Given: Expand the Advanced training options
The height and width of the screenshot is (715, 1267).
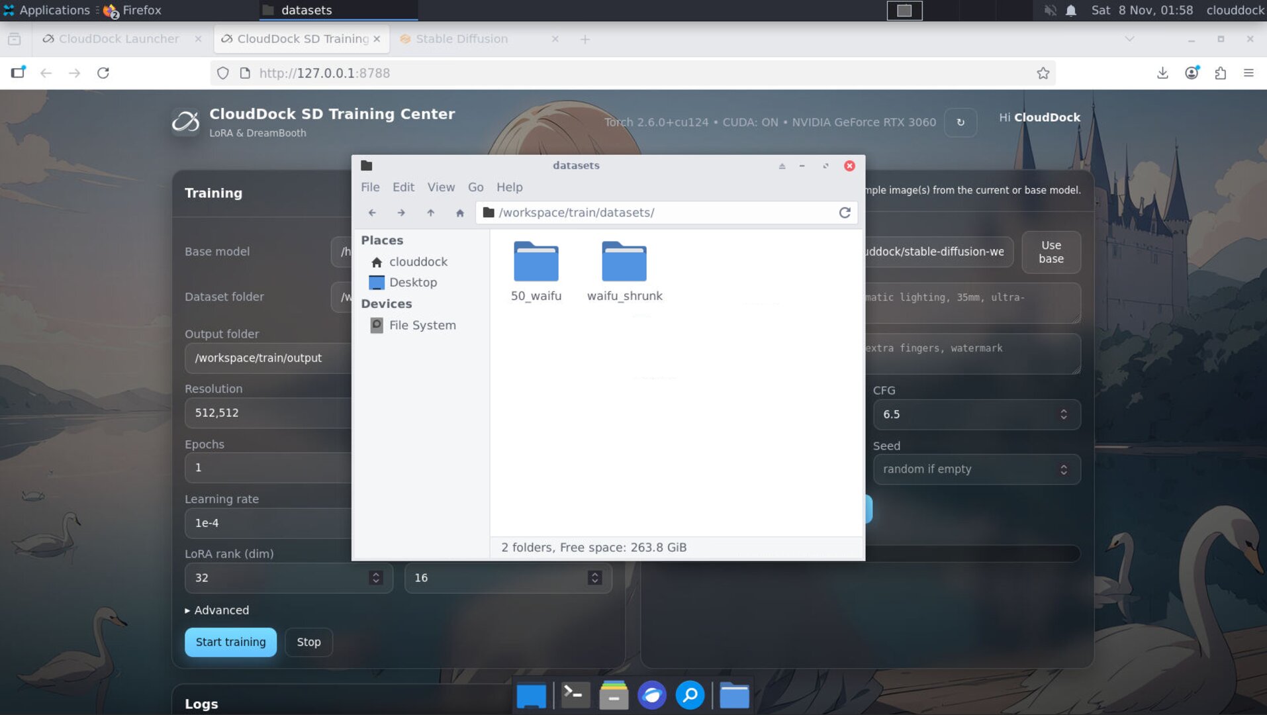Looking at the screenshot, I should coord(217,610).
